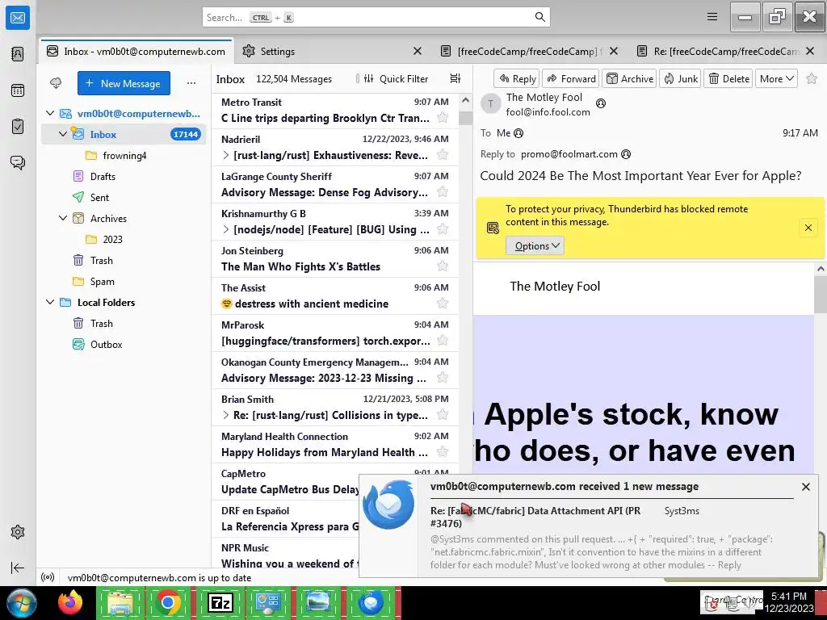The height and width of the screenshot is (620, 827).
Task: Collapse the vm0b0t@computernewb account tree
Action: [50, 113]
